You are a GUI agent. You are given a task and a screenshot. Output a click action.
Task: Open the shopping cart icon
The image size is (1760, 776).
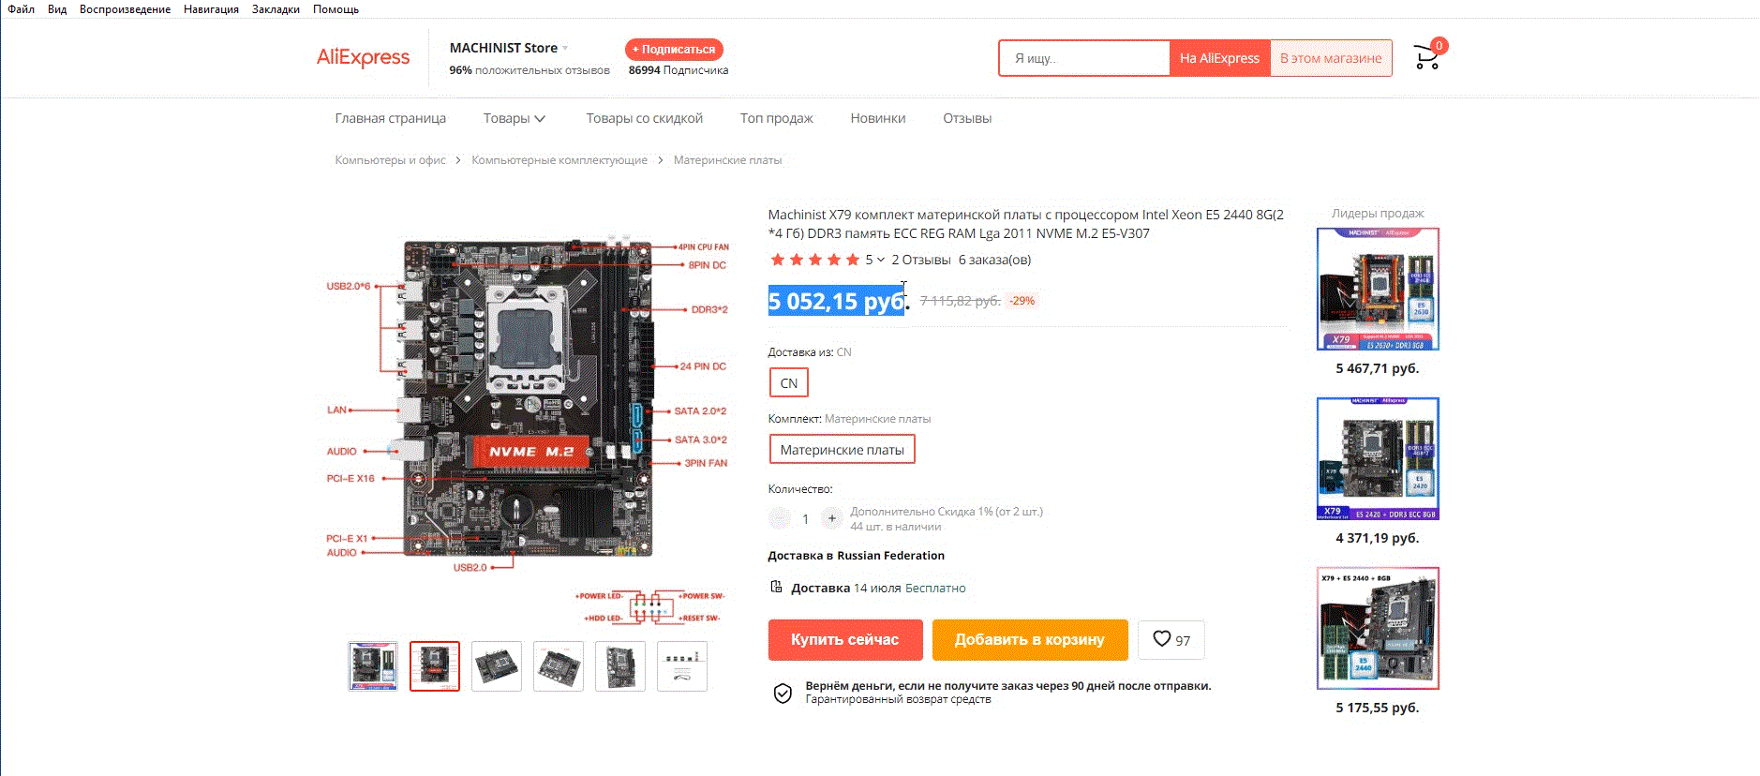(x=1426, y=57)
